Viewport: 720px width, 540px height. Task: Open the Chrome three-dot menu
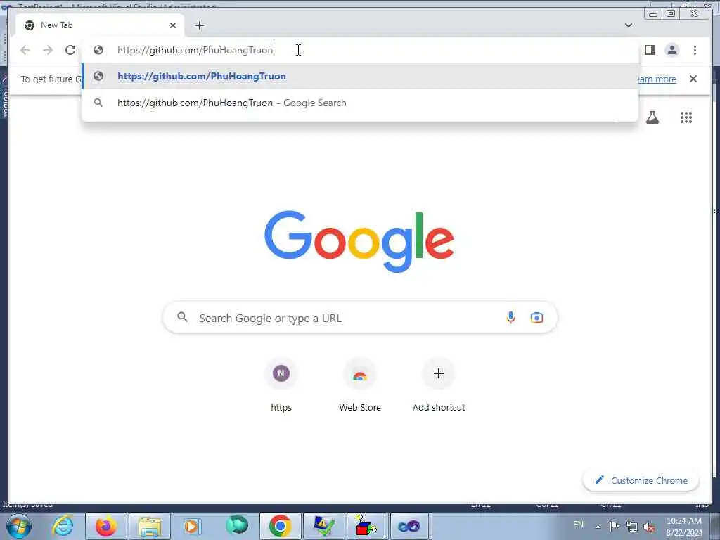pyautogui.click(x=695, y=50)
